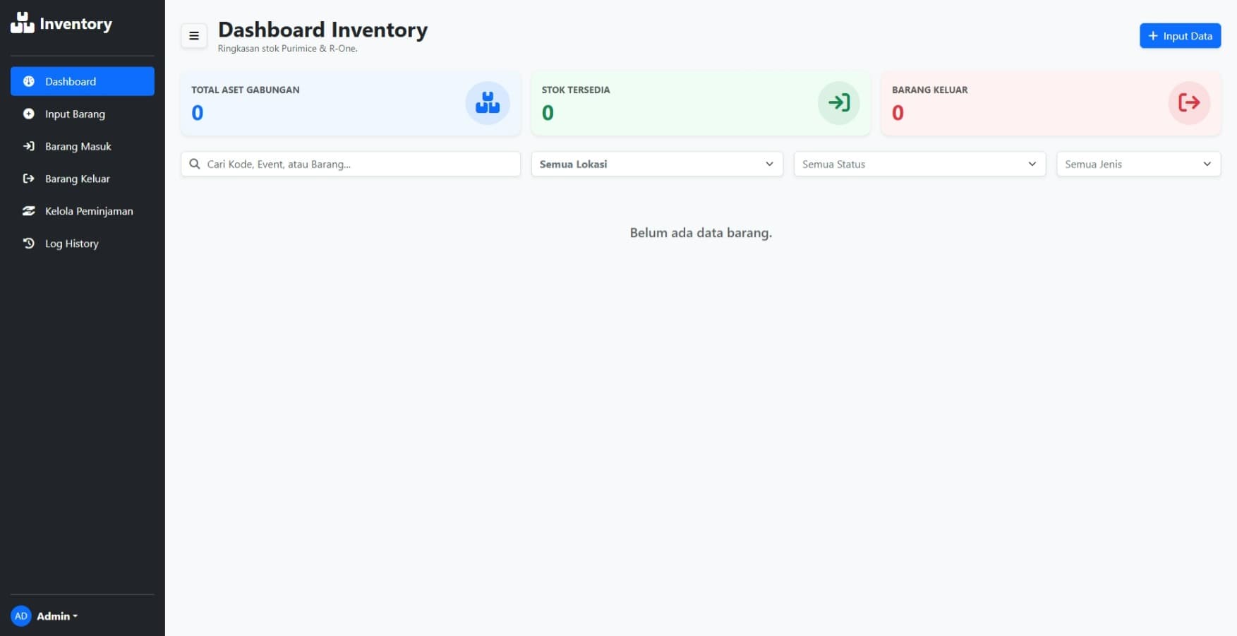
Task: Click the "BARANG KELUAR" card label
Action: (x=929, y=90)
